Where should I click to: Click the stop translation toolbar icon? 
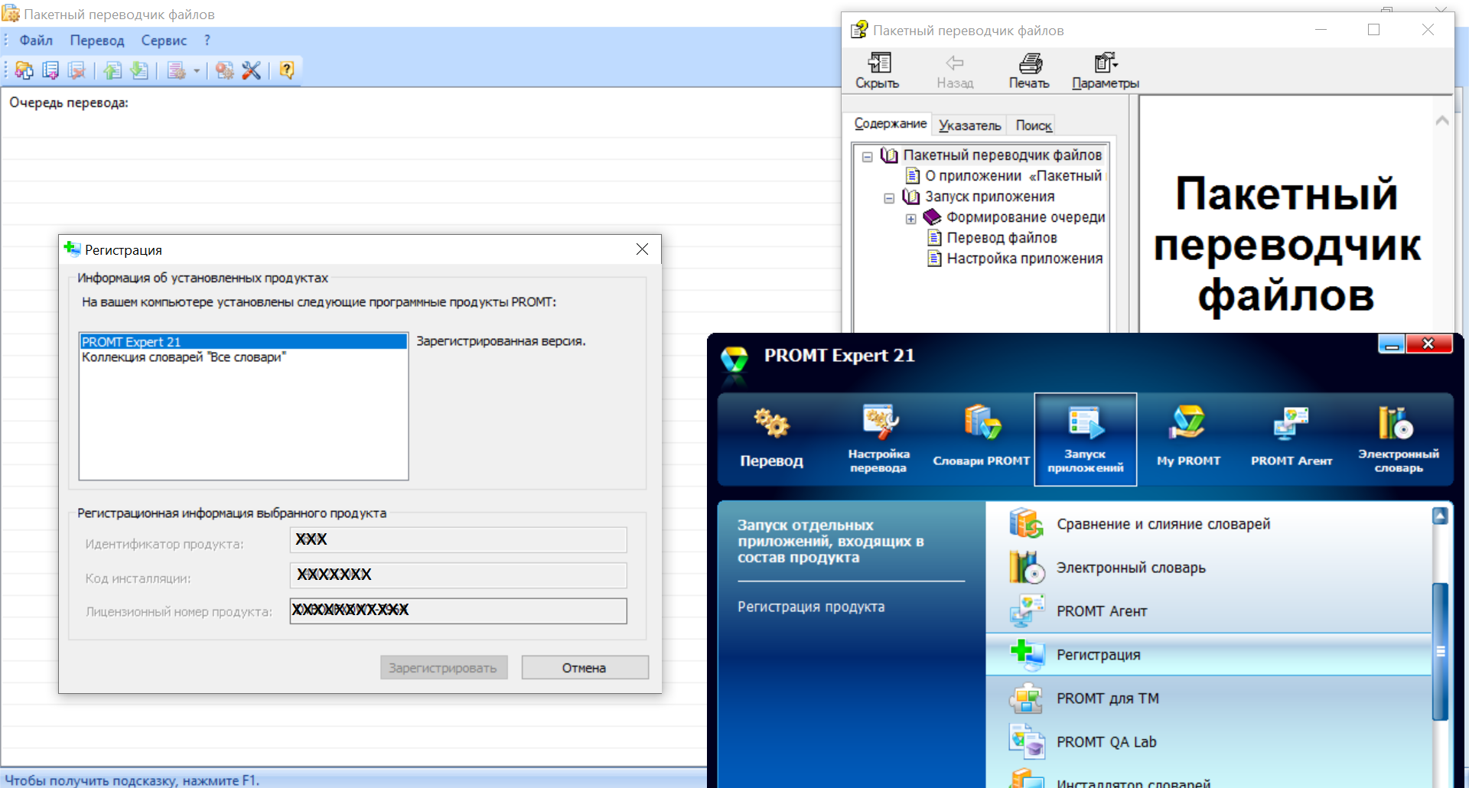[x=225, y=70]
